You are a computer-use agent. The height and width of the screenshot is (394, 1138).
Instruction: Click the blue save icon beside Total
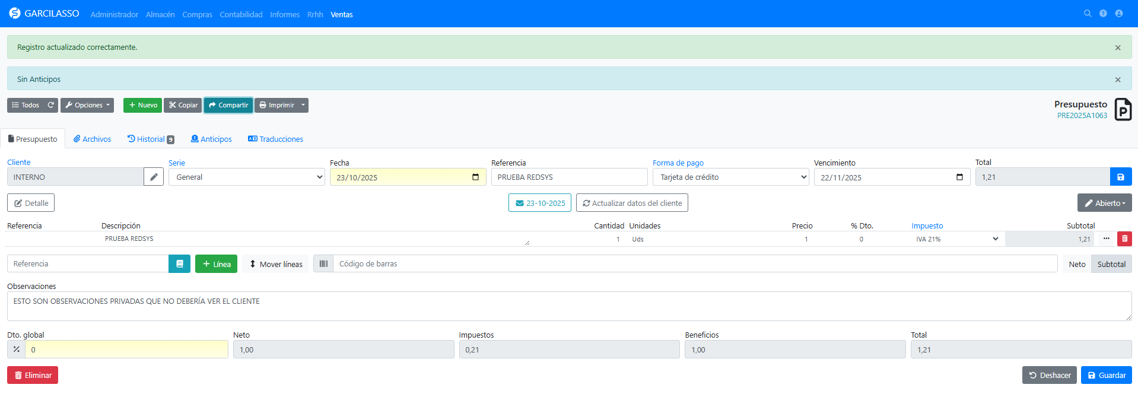(x=1120, y=177)
